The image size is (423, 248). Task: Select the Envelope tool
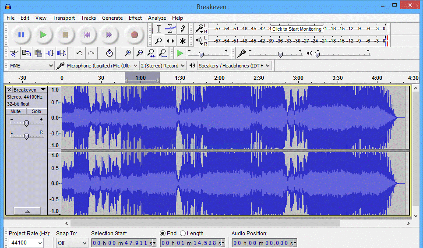[x=170, y=29]
